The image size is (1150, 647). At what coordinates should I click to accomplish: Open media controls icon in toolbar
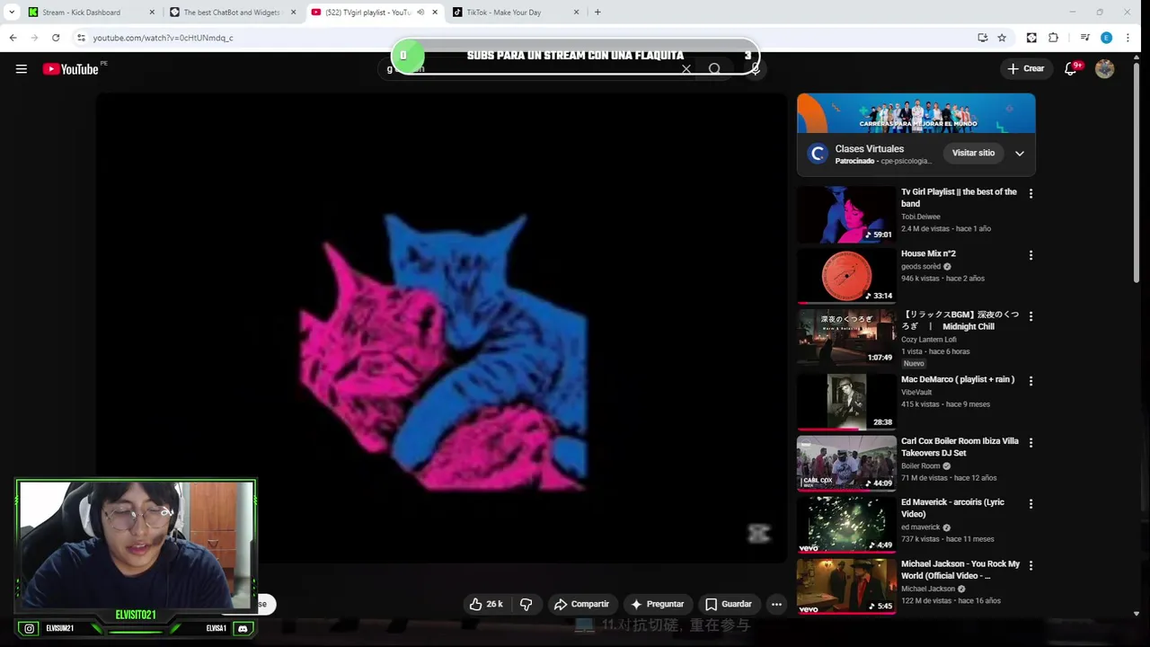1085,38
